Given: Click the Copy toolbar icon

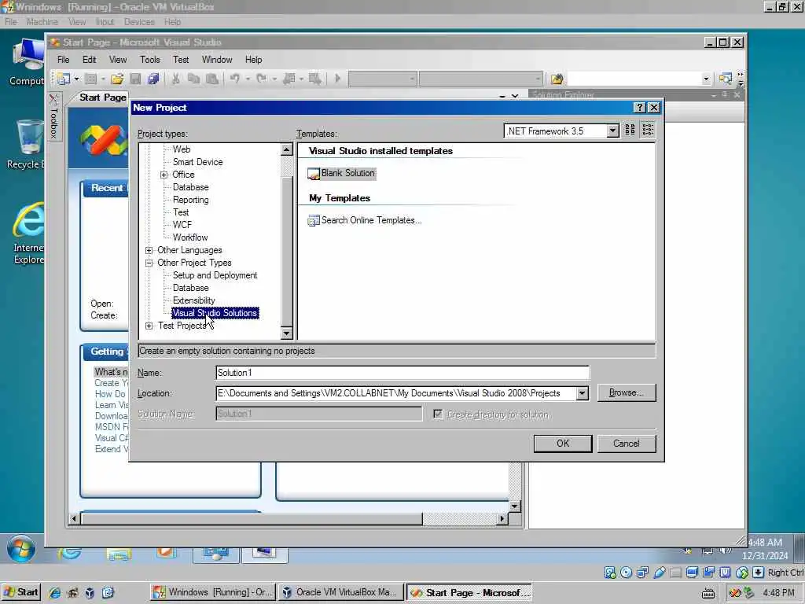Looking at the screenshot, I should pos(193,79).
